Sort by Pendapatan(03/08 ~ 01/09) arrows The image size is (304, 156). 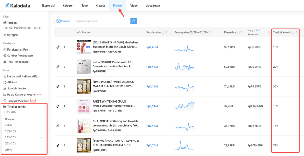point(209,32)
